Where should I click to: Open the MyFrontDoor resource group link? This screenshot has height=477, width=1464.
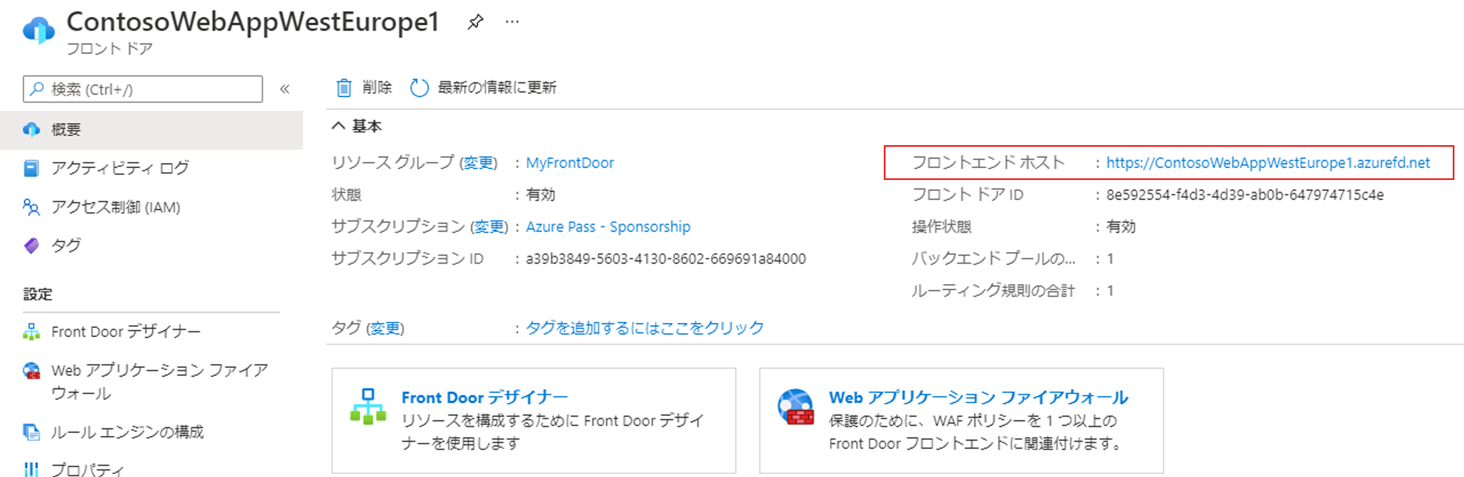570,163
